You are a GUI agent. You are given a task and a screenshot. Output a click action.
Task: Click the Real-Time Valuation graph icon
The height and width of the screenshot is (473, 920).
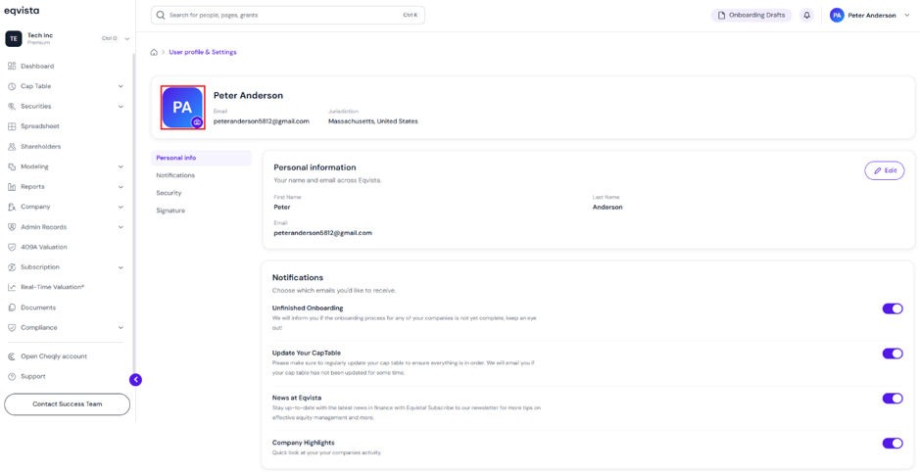12,287
